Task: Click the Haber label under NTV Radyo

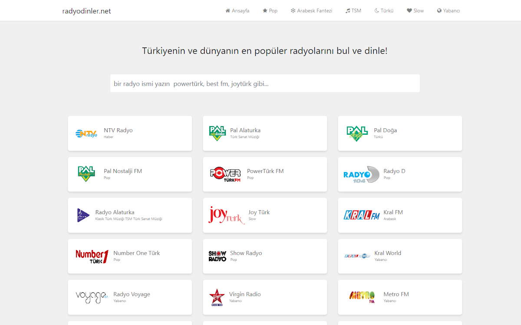Action: coord(109,137)
